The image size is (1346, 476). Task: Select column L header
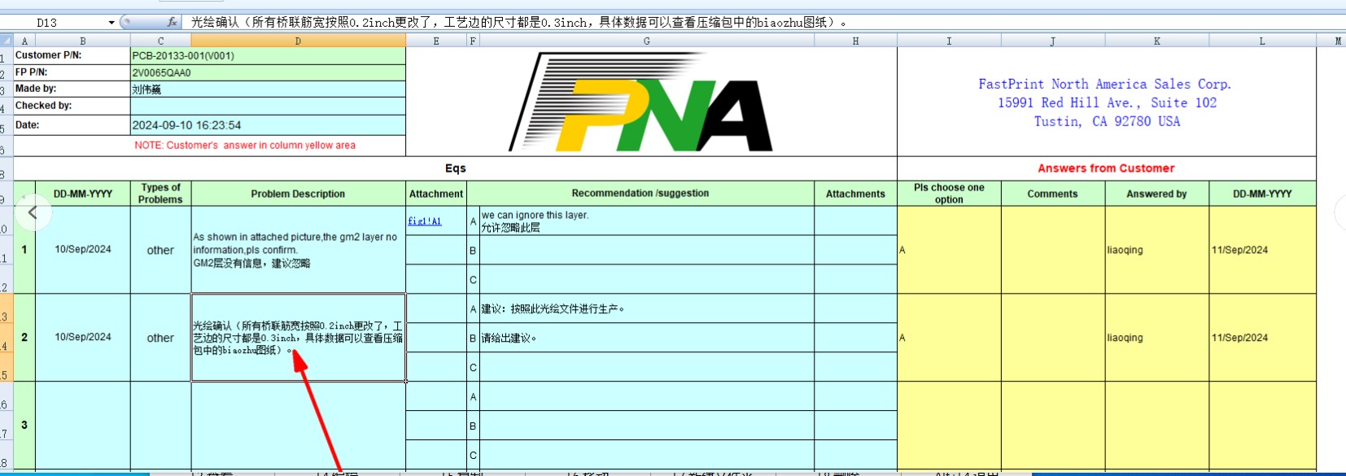(x=1262, y=41)
